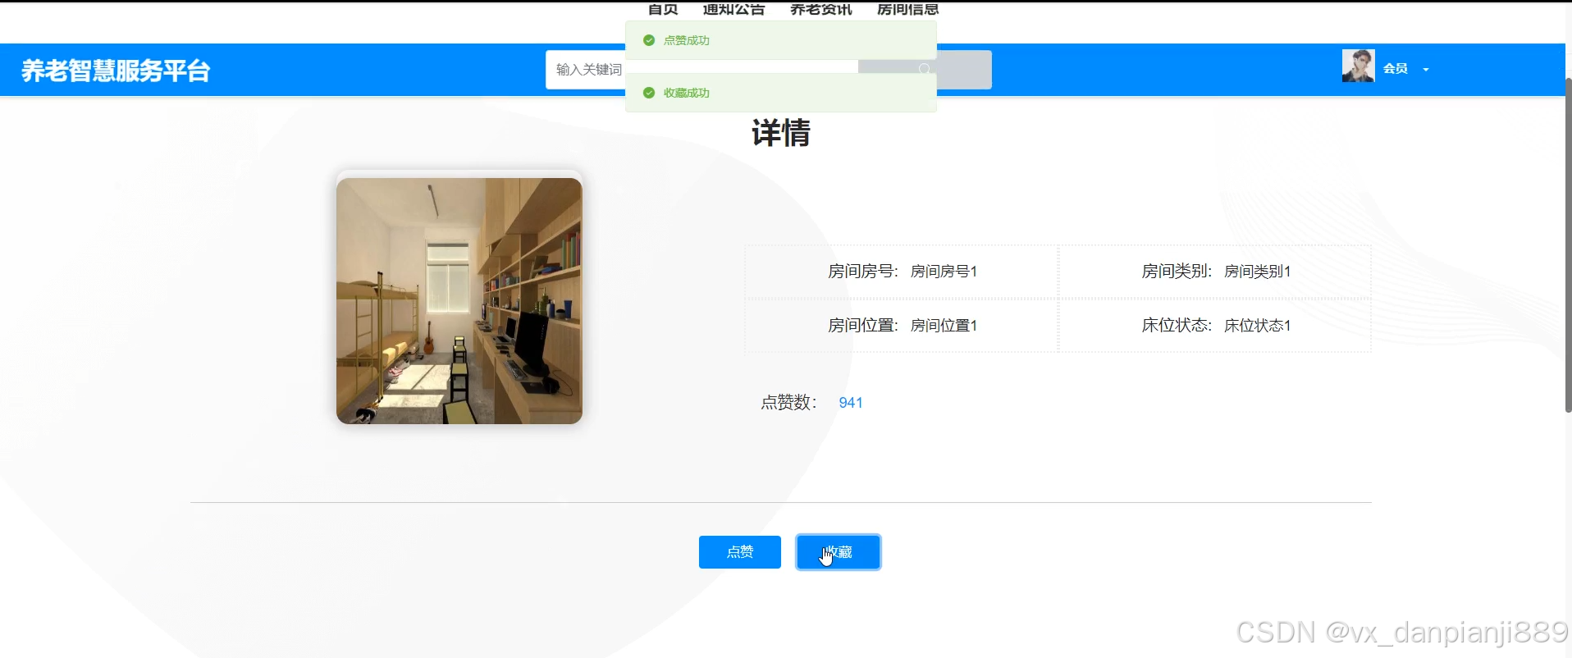Click the 床位状态1 value

pos(1257,326)
